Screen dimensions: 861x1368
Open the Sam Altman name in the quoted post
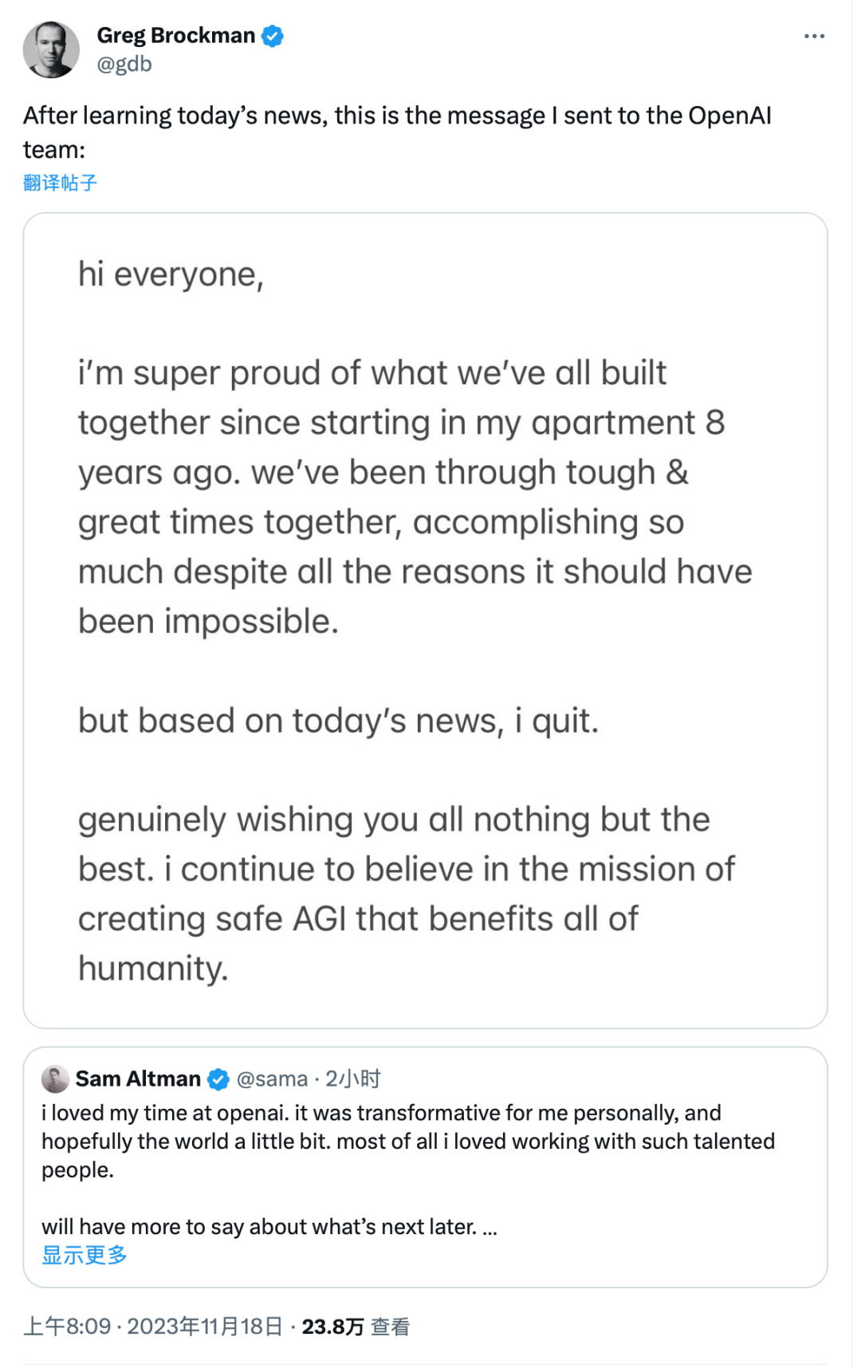point(138,1079)
